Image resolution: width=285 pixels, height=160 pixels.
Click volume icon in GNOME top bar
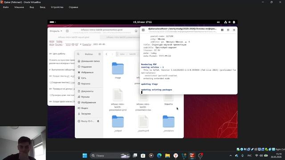tap(230, 22)
